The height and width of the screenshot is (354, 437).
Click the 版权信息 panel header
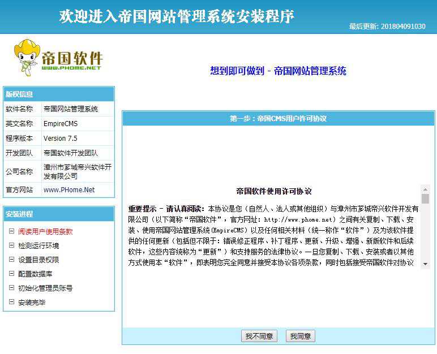(x=59, y=94)
